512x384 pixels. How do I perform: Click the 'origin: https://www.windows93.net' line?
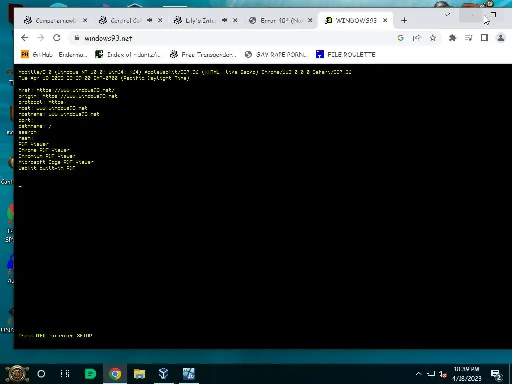tap(68, 96)
